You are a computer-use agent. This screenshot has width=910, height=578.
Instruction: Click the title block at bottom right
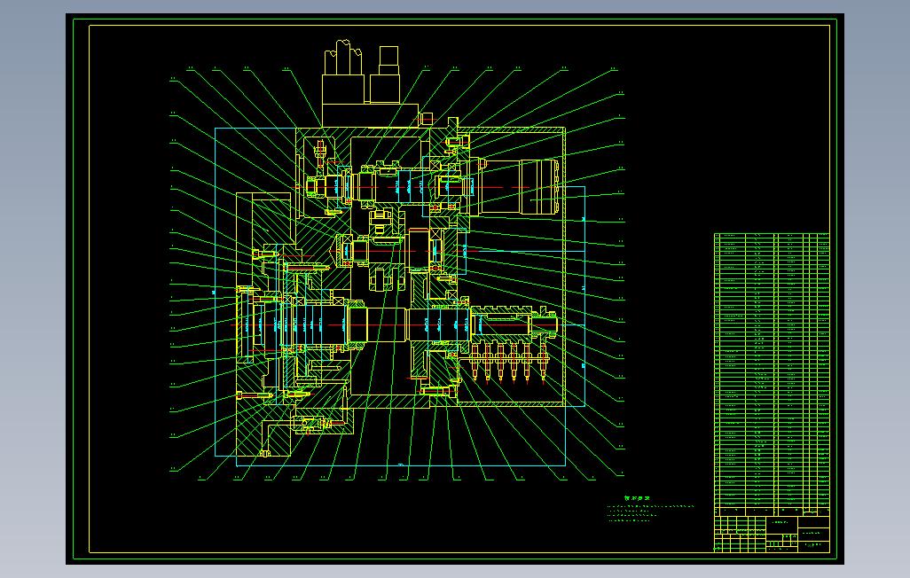pyautogui.click(x=772, y=534)
